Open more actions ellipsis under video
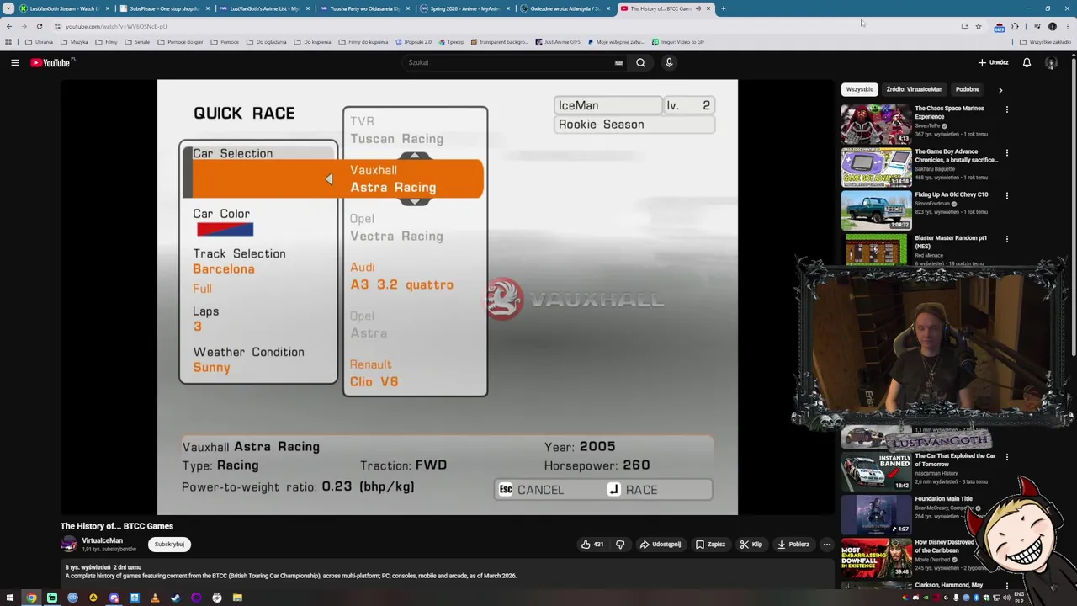The width and height of the screenshot is (1077, 606). click(826, 545)
